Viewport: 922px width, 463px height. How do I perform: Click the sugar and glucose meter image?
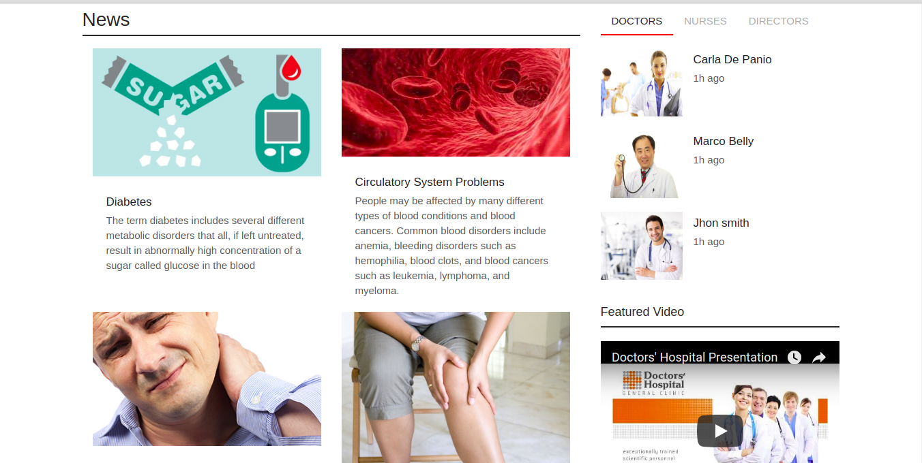[207, 112]
